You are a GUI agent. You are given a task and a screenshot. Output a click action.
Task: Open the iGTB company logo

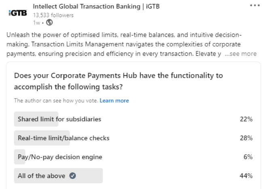[18, 13]
